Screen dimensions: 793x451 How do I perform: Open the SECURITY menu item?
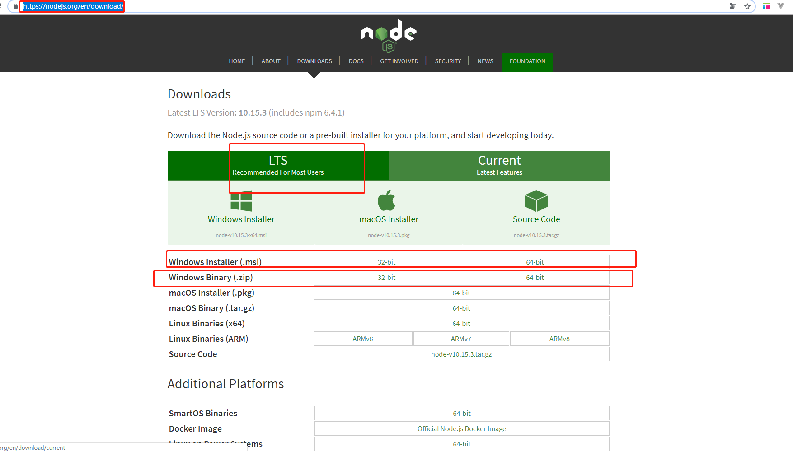(x=448, y=61)
